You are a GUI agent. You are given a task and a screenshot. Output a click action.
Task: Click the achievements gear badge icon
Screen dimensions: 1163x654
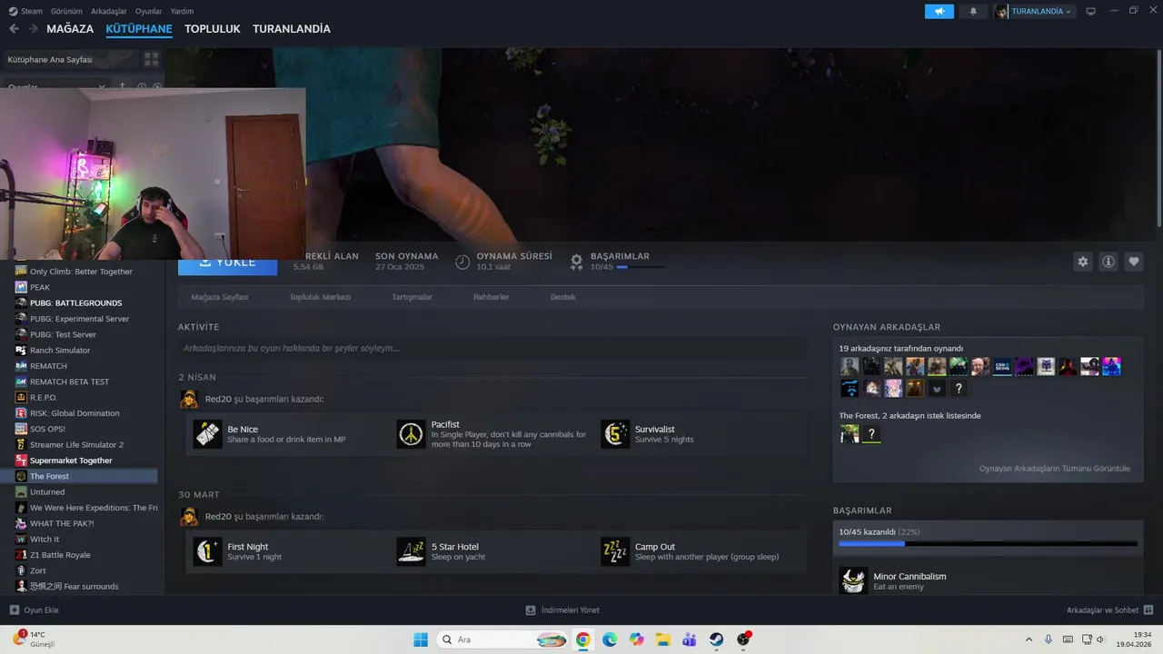[x=576, y=262]
